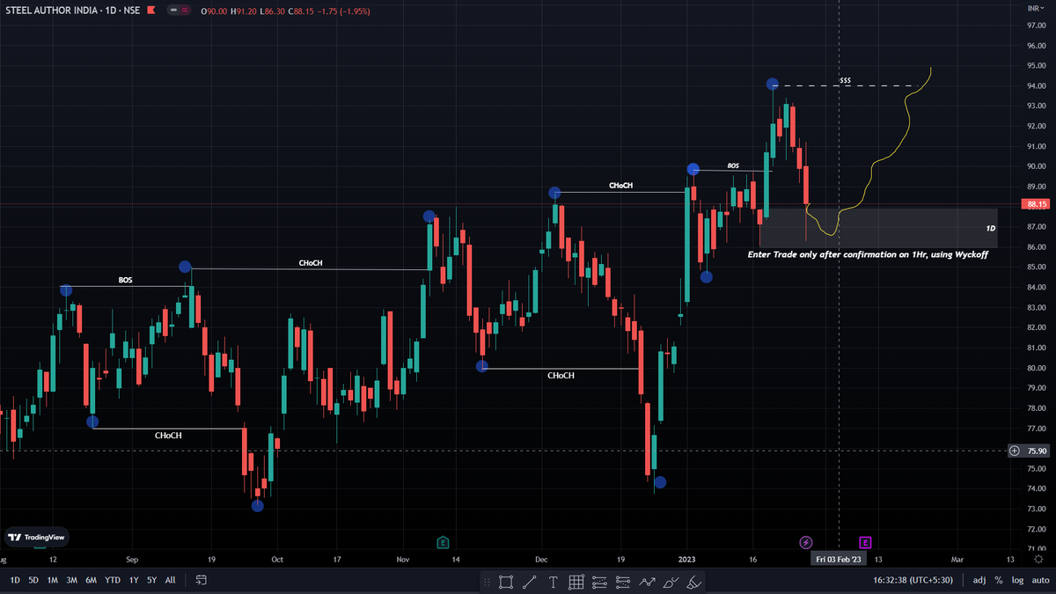Set range to 6M
Image resolution: width=1056 pixels, height=594 pixels.
click(92, 580)
